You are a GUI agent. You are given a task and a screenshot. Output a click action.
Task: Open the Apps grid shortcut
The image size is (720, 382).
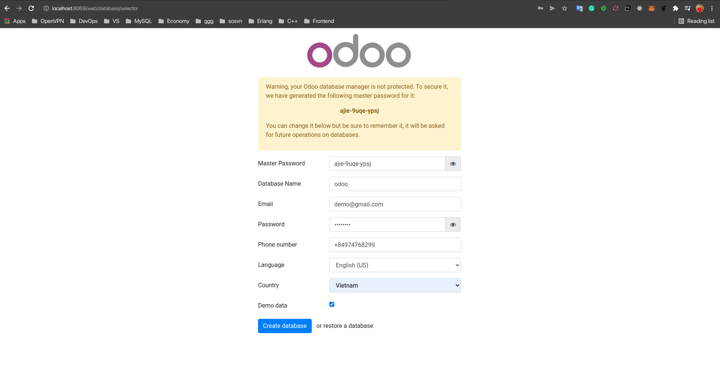(15, 21)
